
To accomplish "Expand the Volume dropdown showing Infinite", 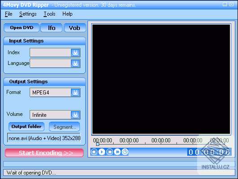I will [x=75, y=115].
